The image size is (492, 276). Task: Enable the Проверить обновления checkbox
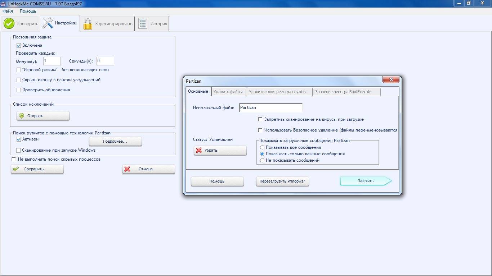coord(19,90)
